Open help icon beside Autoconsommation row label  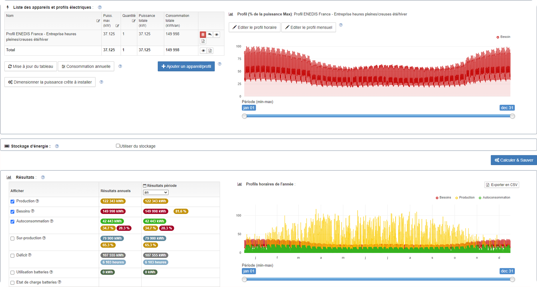[x=52, y=221]
